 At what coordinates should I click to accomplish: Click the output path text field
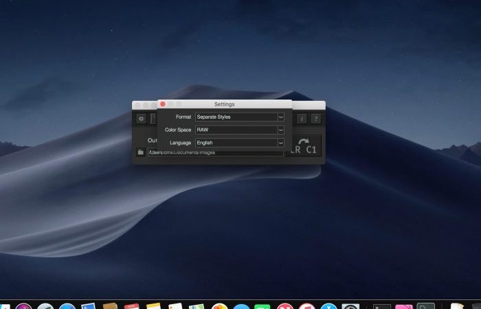[215, 152]
